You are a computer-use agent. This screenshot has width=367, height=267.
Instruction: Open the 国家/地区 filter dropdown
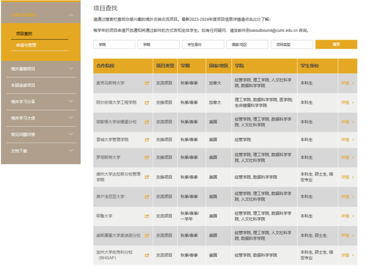point(247,44)
